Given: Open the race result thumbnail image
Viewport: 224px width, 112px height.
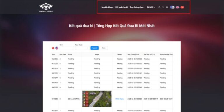Looking at the screenshot, I should coord(97,99).
